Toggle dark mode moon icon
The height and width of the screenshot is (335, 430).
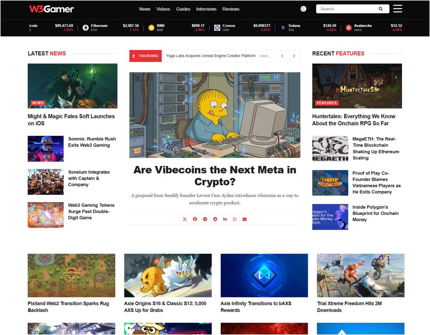(304, 9)
